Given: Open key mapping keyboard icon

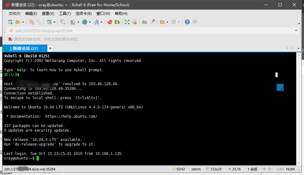Looking at the screenshot, I should (x=145, y=22).
